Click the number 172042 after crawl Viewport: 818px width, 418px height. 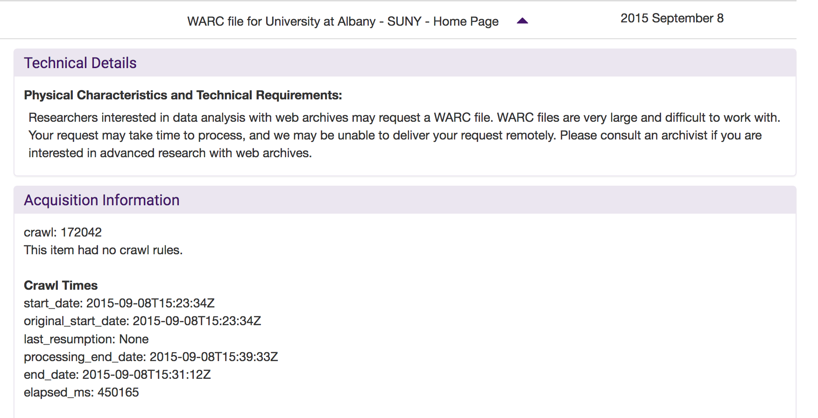(x=81, y=232)
